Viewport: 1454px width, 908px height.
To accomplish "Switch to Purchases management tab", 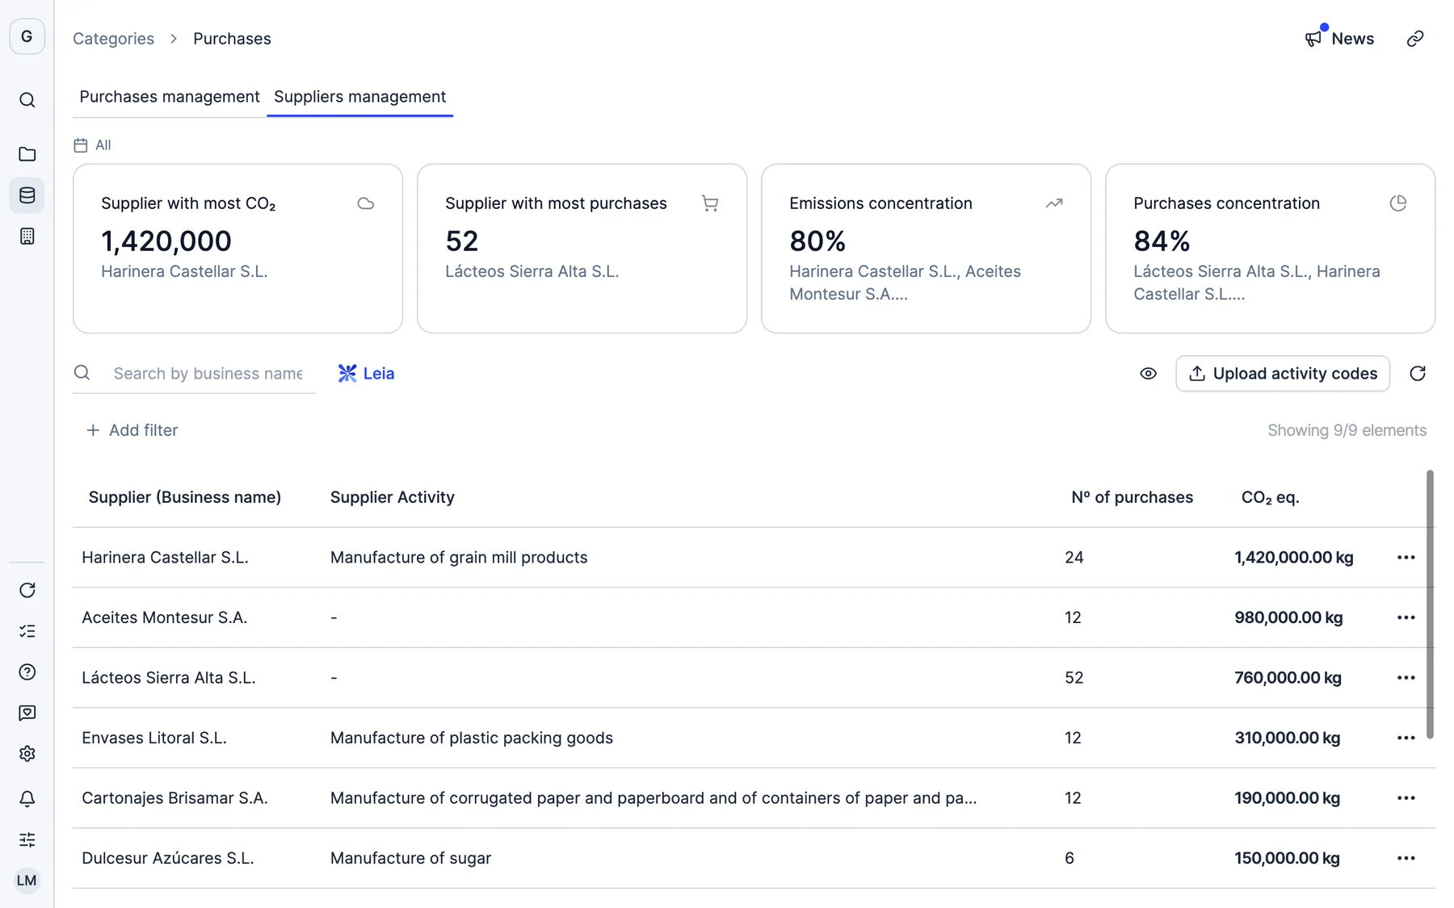I will 170,97.
